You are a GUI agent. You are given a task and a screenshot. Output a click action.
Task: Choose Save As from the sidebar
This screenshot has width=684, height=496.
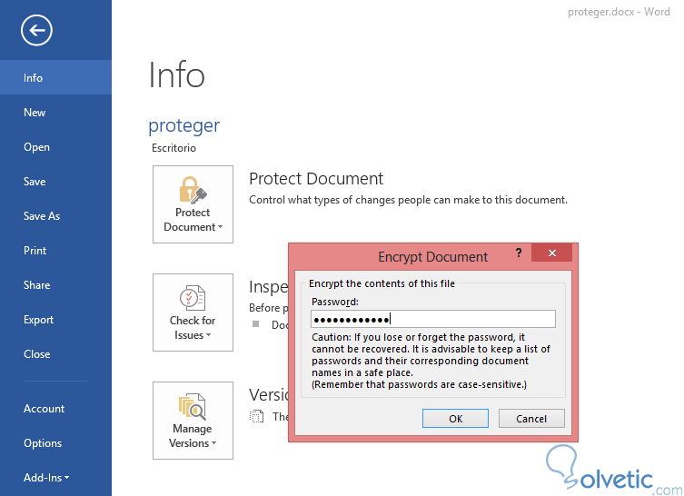click(x=55, y=216)
